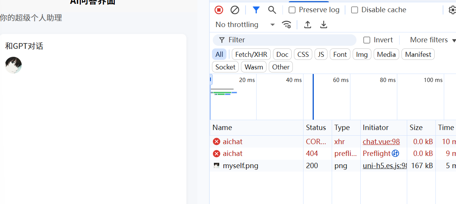
Task: Open network settings gear icon
Action: (x=452, y=10)
